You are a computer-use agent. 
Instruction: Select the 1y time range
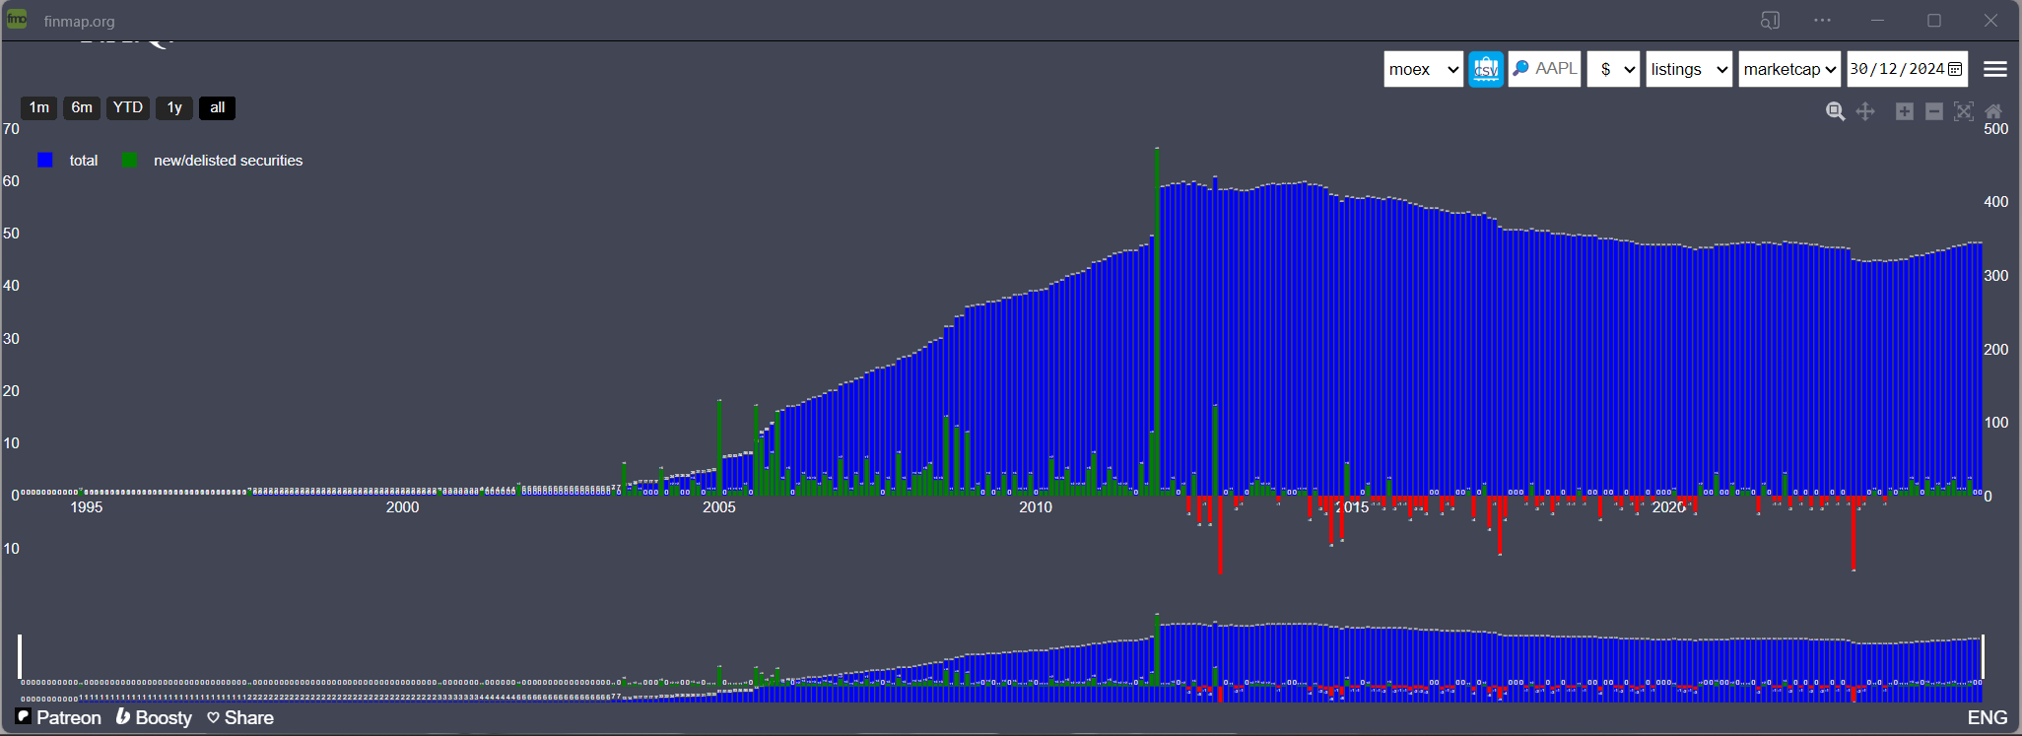174,107
